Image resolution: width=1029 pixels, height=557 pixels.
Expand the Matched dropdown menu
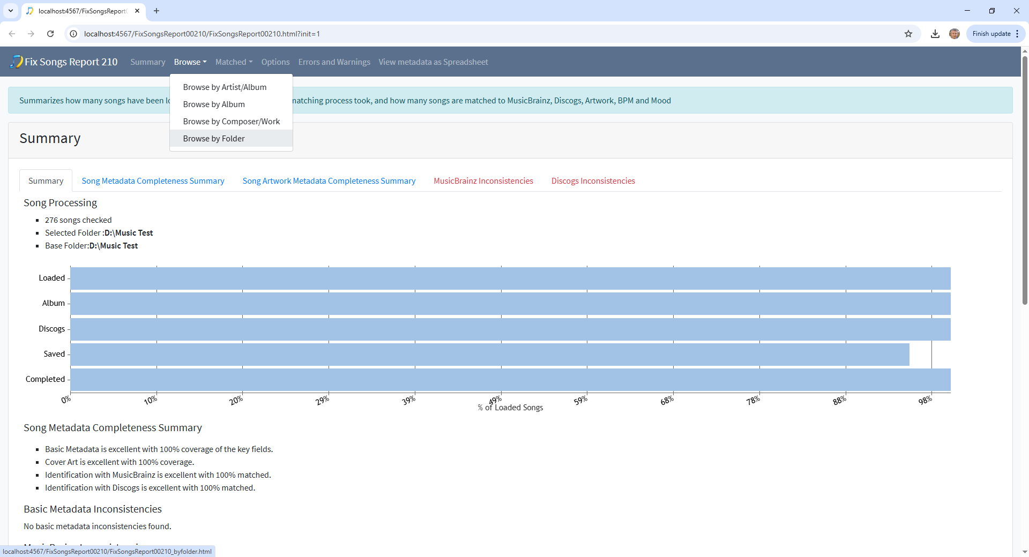click(x=234, y=62)
